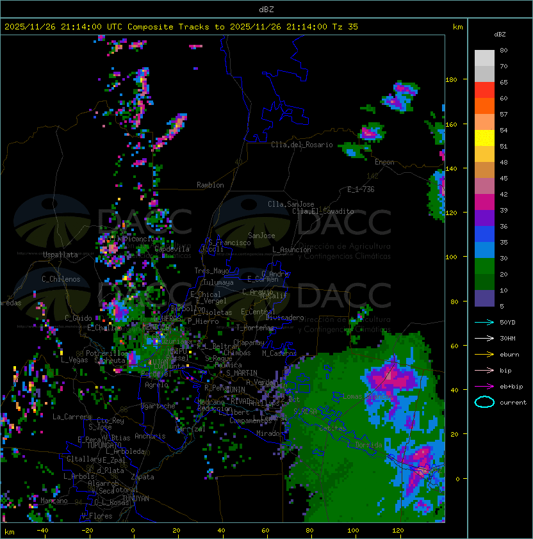Click the Carrizal place label
The width and height of the screenshot is (533, 539).
pos(190,429)
